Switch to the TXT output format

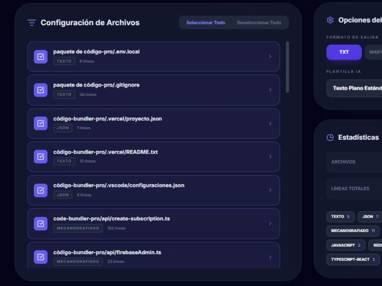343,52
